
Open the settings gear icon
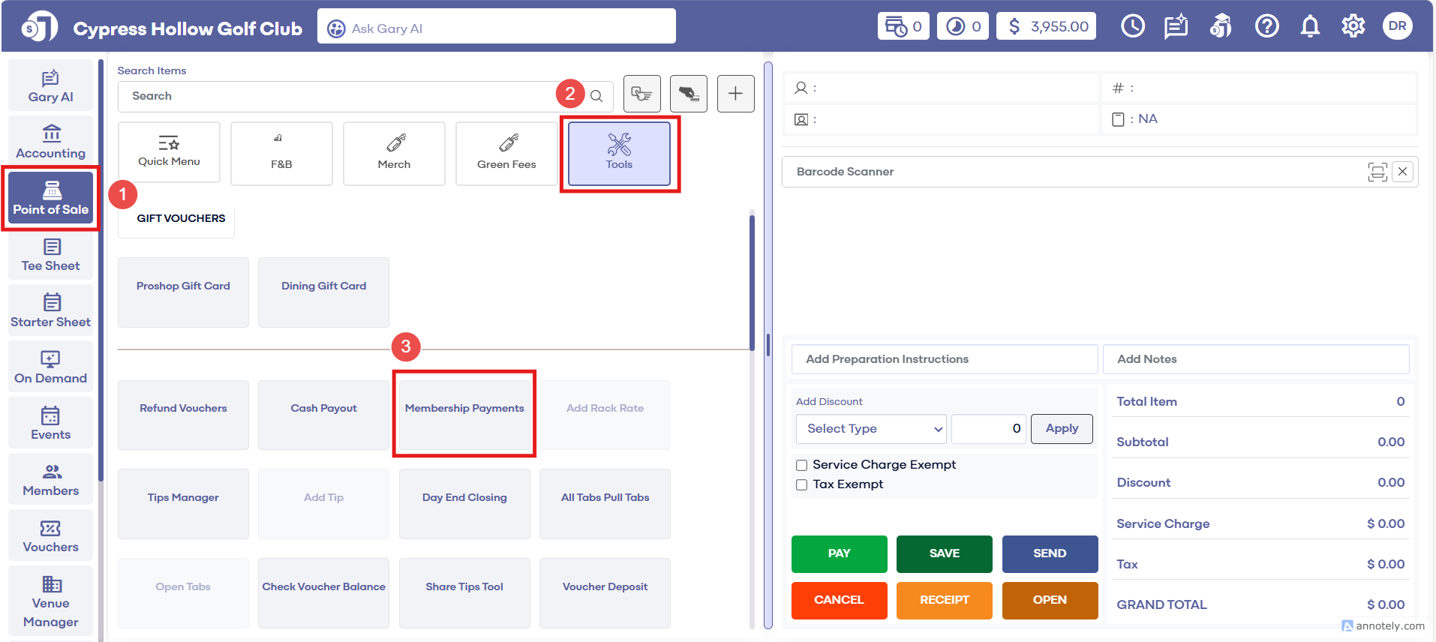coord(1353,27)
